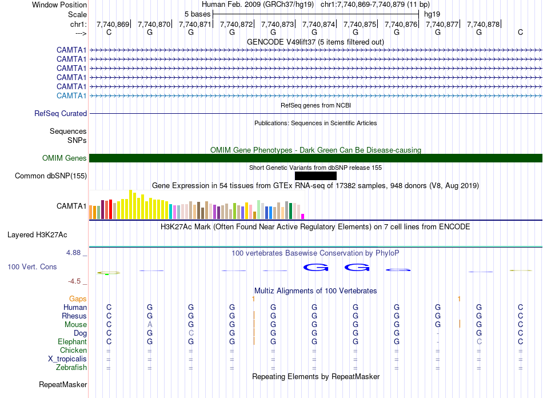Click the Sequences track label

point(68,132)
